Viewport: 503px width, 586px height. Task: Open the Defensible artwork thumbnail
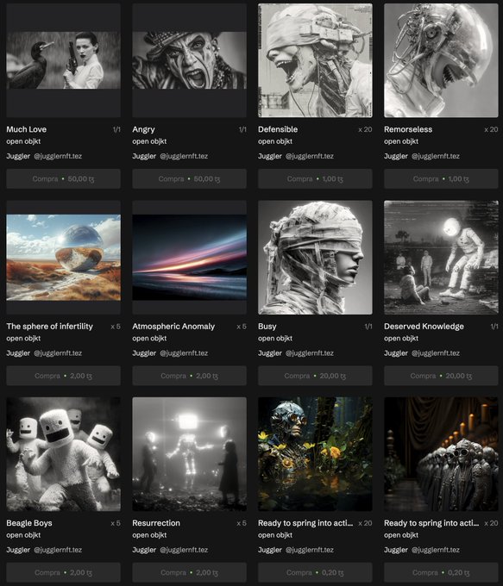[x=315, y=60]
